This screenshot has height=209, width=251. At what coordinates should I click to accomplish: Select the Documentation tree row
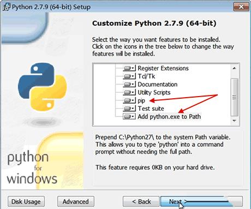(158, 85)
